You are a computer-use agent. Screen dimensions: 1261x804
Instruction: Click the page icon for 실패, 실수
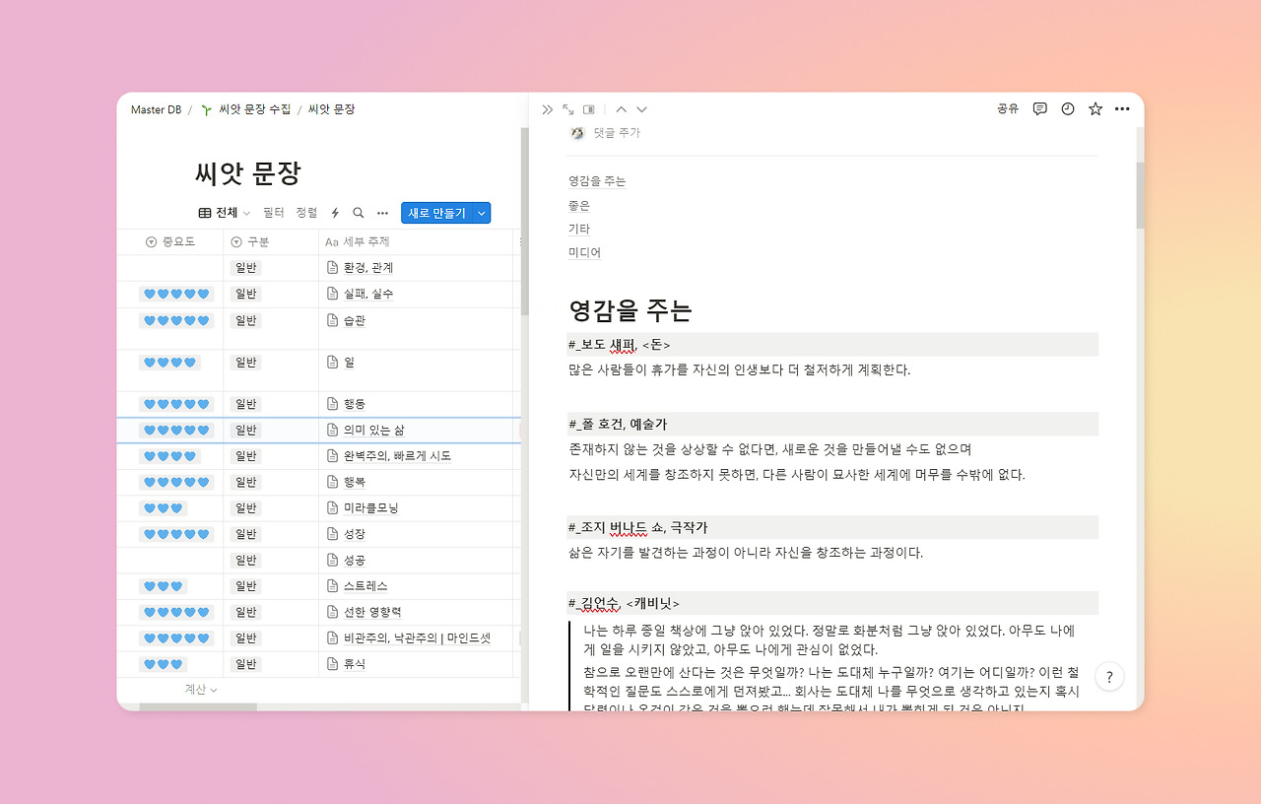click(x=333, y=294)
